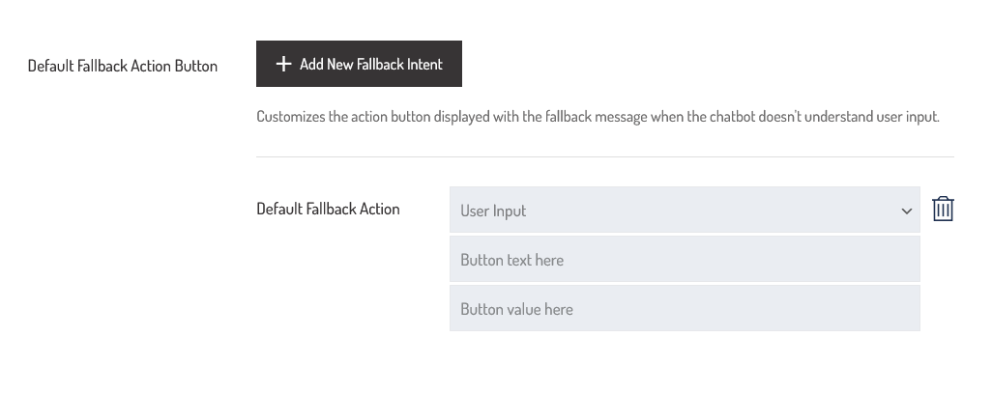Screen dimensions: 992x394
Task: Click Add New Fallback Intent button
Action: (x=359, y=64)
